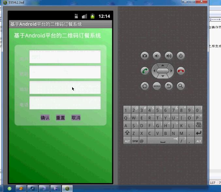Click the D-pad up arrow
Screen dimensions: 221x192
[163, 65]
